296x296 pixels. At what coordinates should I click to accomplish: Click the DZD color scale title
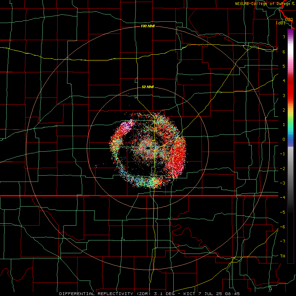pyautogui.click(x=289, y=20)
